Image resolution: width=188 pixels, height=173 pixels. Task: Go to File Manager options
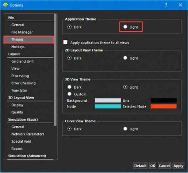click(22, 32)
